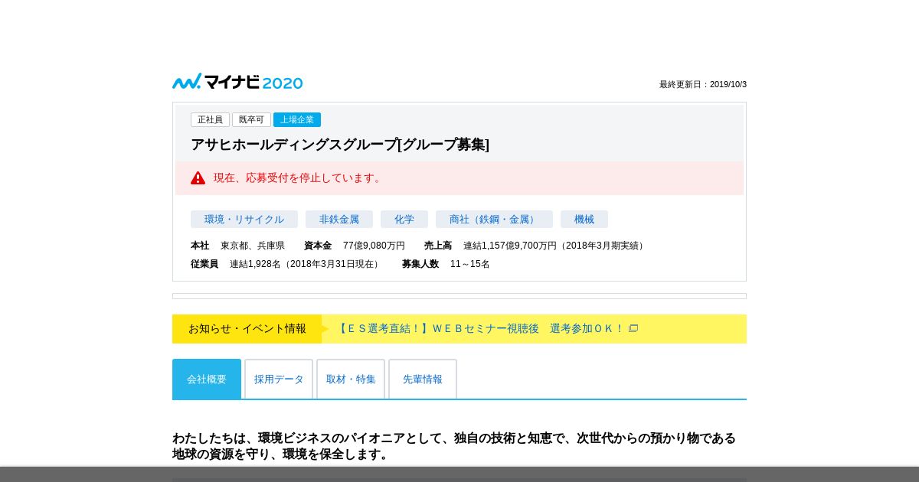Click the 最終更新日：2019/10/3 text
Image resolution: width=919 pixels, height=482 pixels.
click(x=703, y=84)
